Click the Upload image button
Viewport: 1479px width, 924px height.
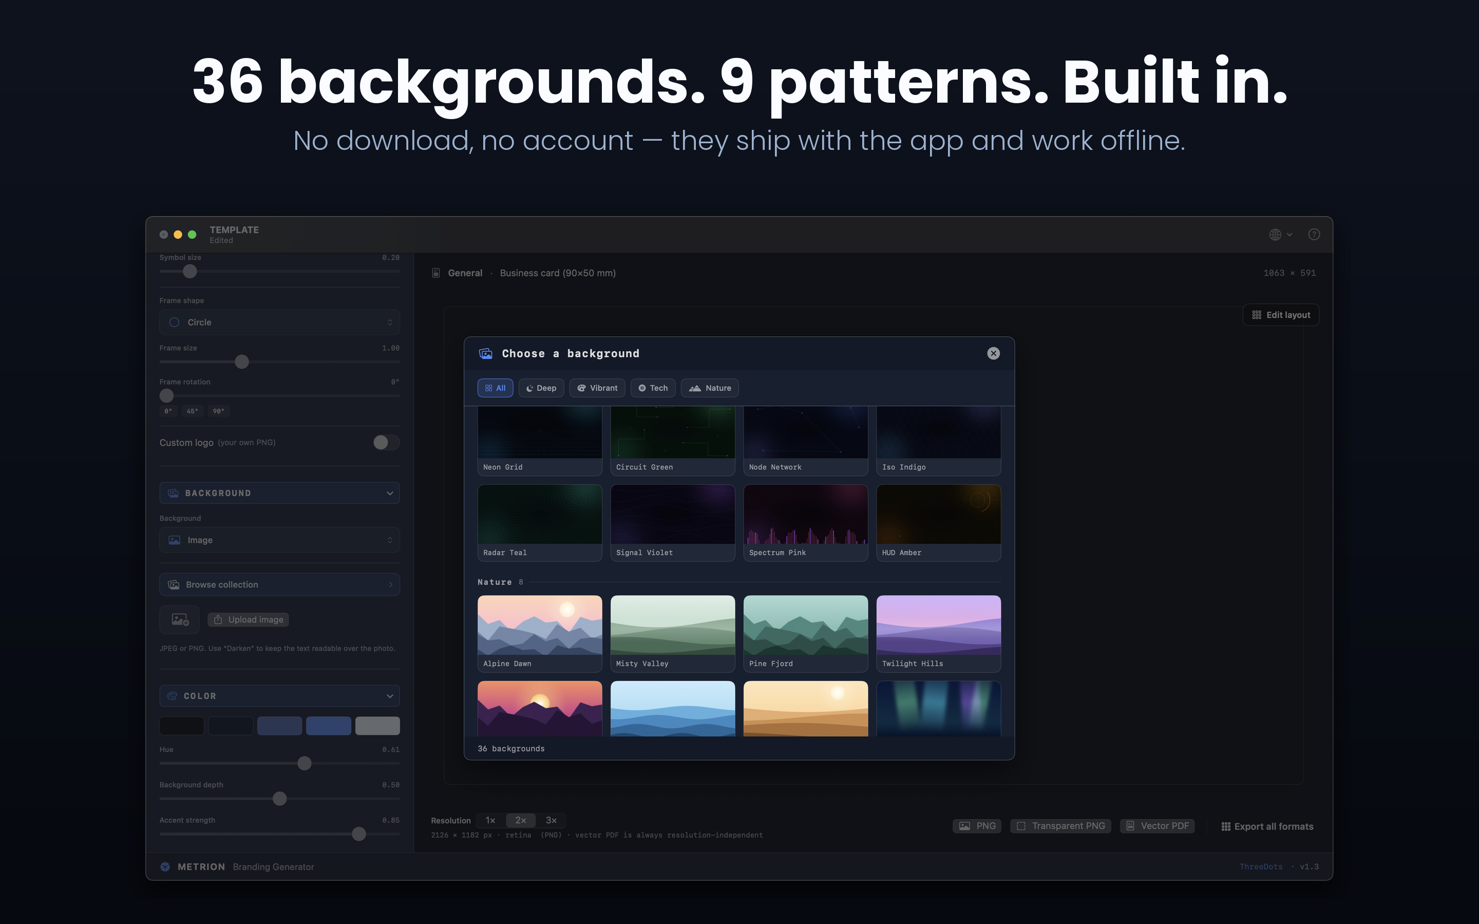(x=248, y=620)
